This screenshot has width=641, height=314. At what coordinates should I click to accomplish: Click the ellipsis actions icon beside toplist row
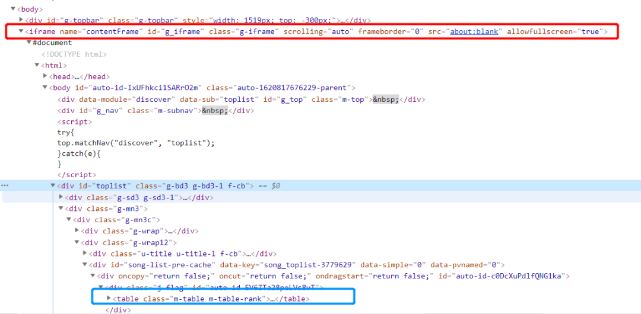point(5,186)
